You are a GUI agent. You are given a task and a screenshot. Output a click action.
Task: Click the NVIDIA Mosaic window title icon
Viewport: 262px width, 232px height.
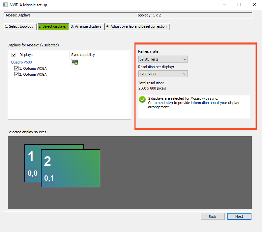[5, 5]
